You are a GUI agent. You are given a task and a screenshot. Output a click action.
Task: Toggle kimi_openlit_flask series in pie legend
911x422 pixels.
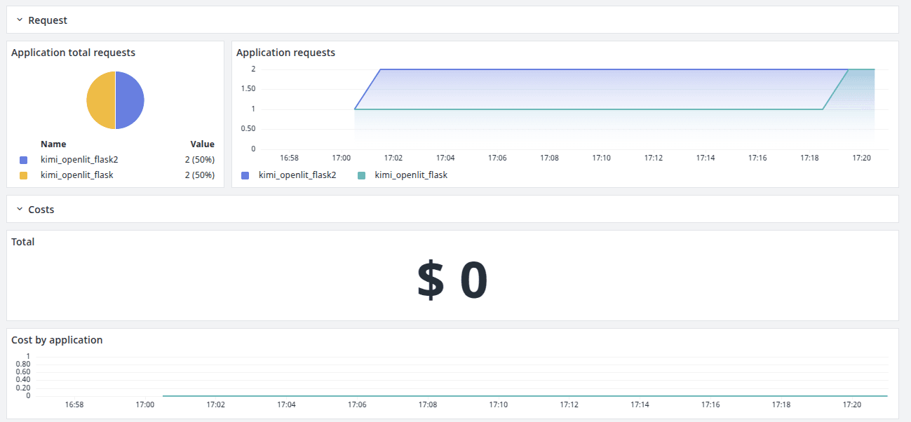click(x=76, y=175)
